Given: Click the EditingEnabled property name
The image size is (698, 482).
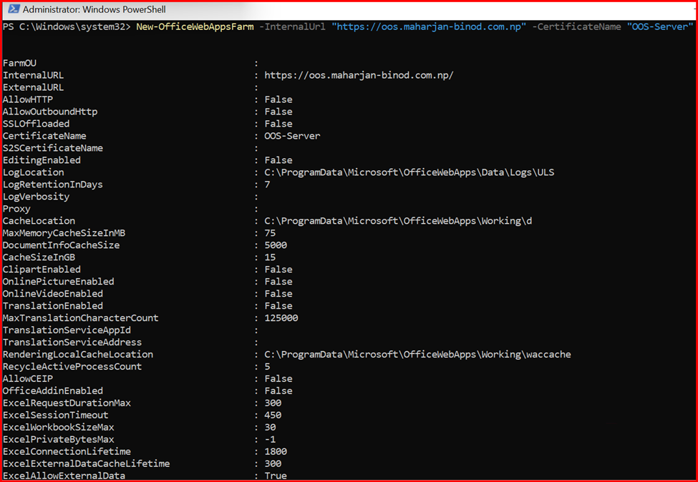Looking at the screenshot, I should (x=42, y=160).
